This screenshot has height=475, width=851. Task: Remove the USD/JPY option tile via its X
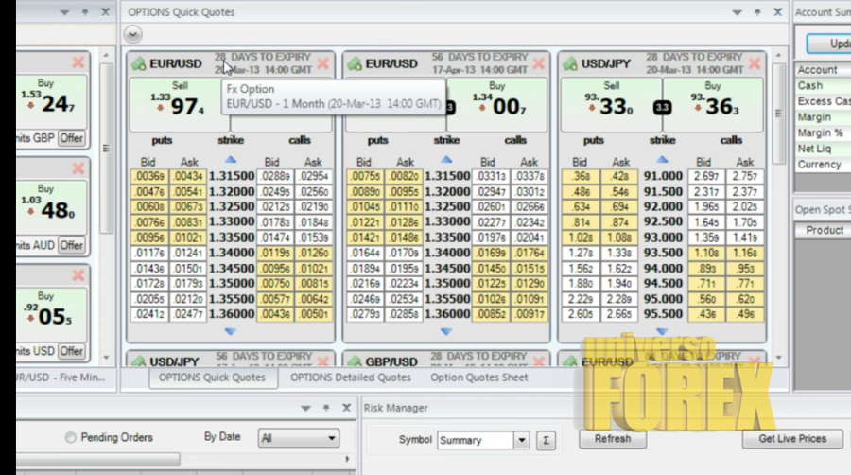(754, 63)
